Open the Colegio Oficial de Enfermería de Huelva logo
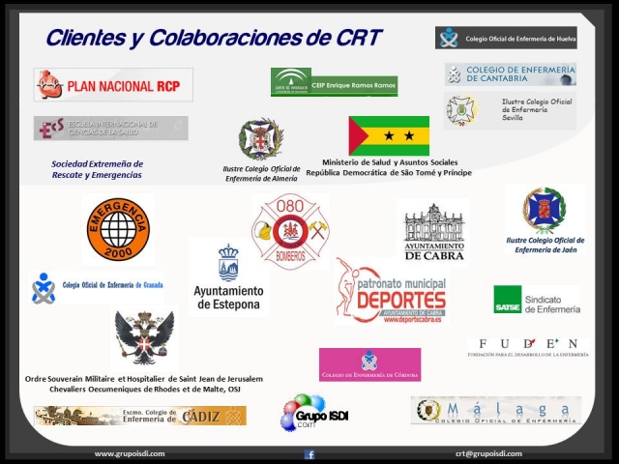 tap(506, 38)
